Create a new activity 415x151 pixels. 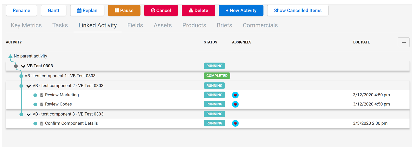click(241, 11)
